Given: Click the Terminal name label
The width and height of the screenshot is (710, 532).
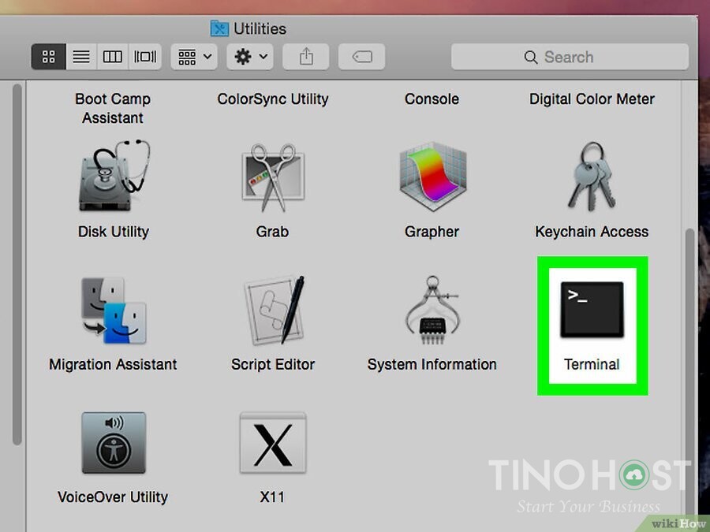Looking at the screenshot, I should click(592, 365).
